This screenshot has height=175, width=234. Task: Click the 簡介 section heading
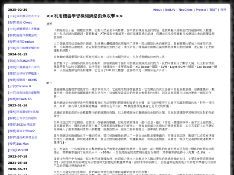[x=49, y=83]
